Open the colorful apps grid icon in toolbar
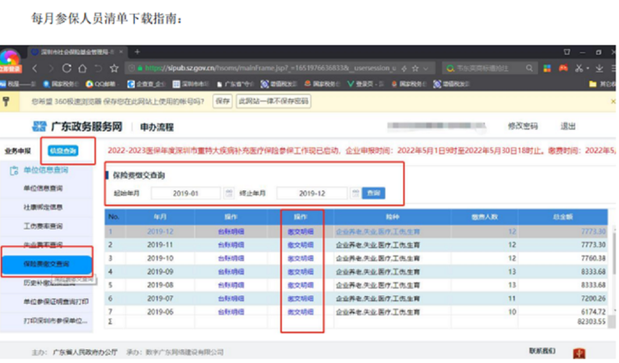The image size is (619, 363). tap(547, 69)
